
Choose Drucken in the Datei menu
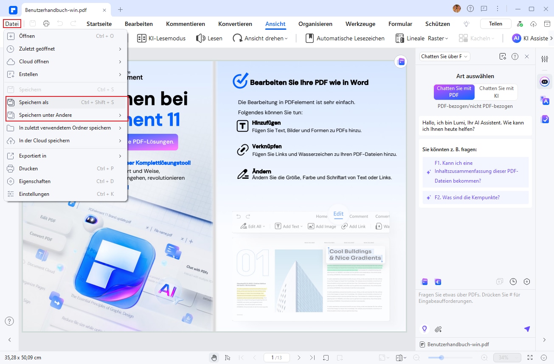[65, 169]
